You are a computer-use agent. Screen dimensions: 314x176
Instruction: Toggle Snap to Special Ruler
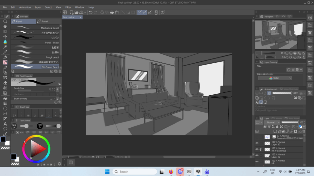pos(145,12)
